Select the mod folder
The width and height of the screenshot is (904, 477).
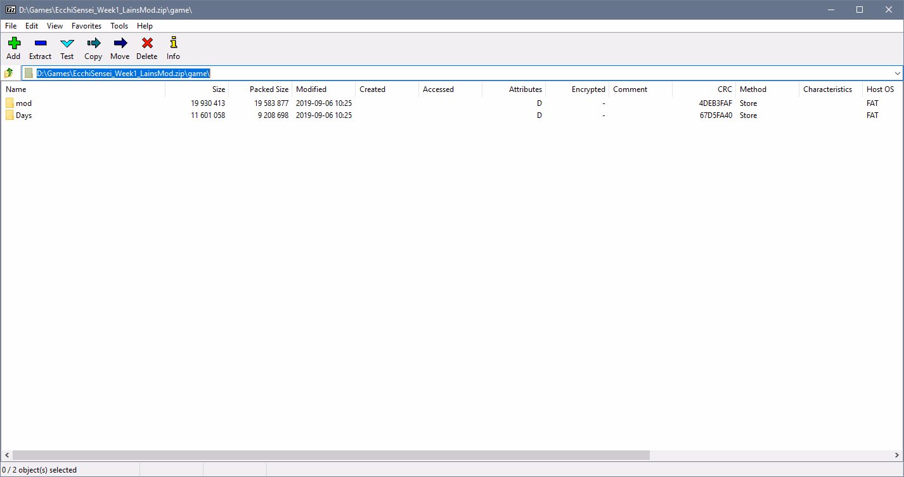pos(23,103)
